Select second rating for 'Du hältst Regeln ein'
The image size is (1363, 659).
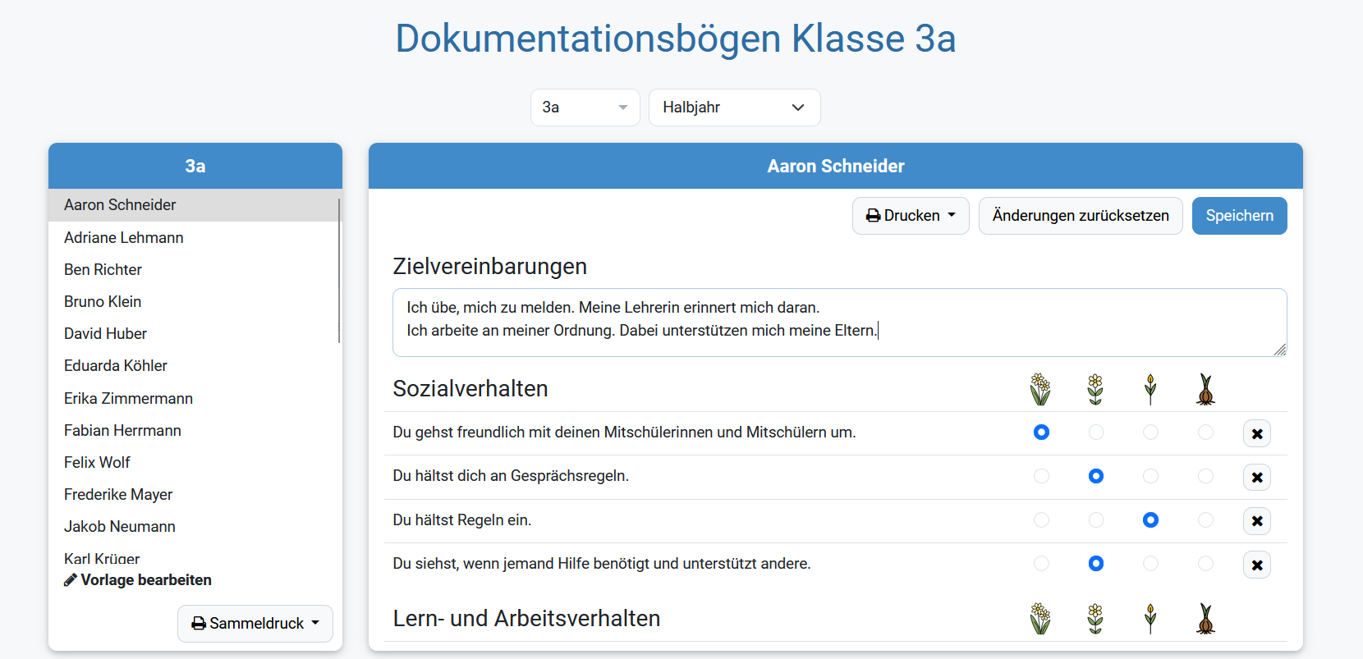[x=1096, y=519]
